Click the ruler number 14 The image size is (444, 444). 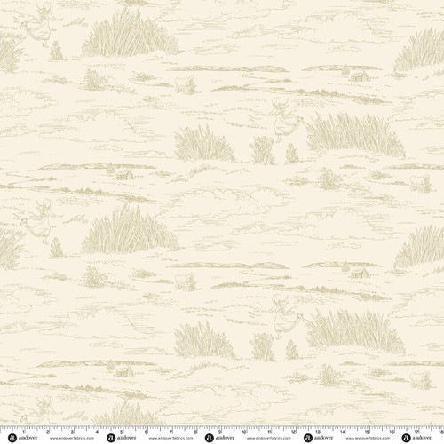pos(343,432)
